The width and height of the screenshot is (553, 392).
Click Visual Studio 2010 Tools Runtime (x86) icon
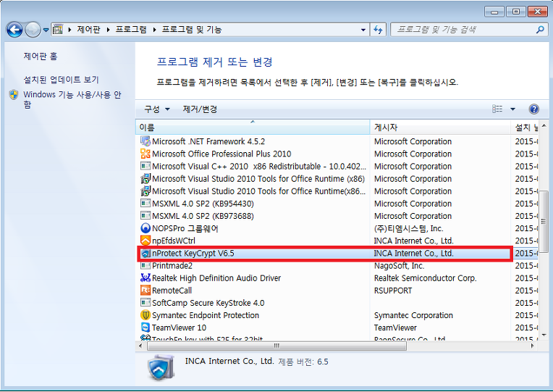click(x=145, y=178)
